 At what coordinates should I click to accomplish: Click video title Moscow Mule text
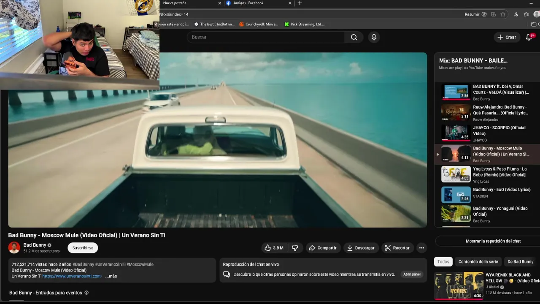86,235
